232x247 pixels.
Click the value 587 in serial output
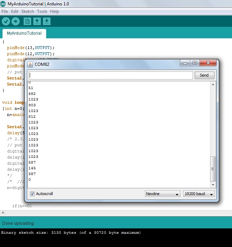click(32, 163)
